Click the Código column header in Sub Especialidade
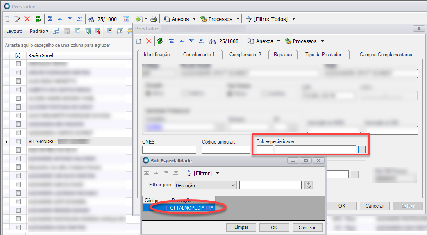This screenshot has width=427, height=235. [156, 201]
